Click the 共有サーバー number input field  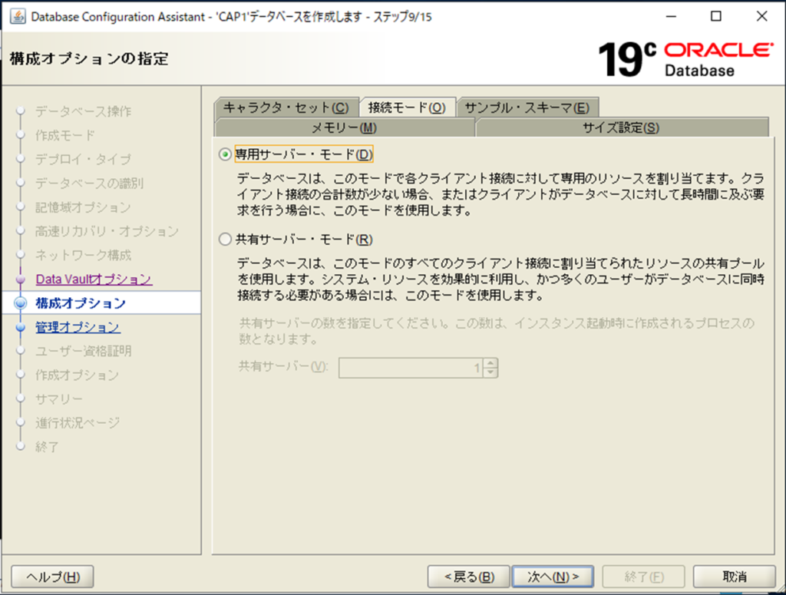[x=411, y=369]
